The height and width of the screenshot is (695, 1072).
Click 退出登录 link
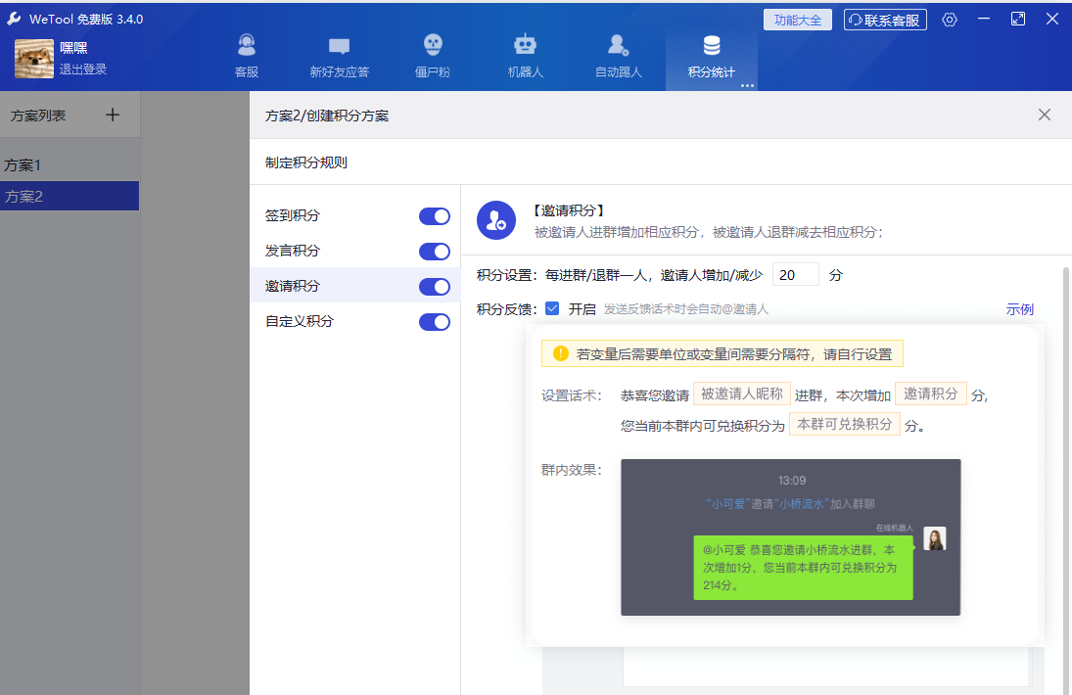pos(83,69)
